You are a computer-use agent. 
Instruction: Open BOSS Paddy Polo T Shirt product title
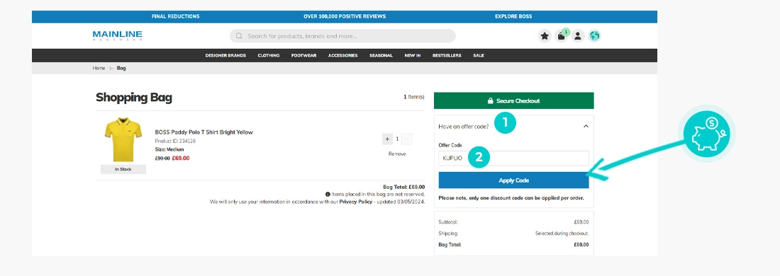click(204, 132)
